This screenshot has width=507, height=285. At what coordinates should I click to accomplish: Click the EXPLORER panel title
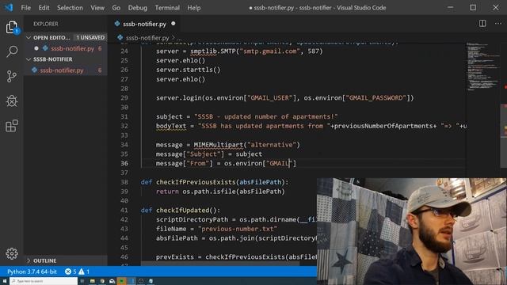point(46,24)
